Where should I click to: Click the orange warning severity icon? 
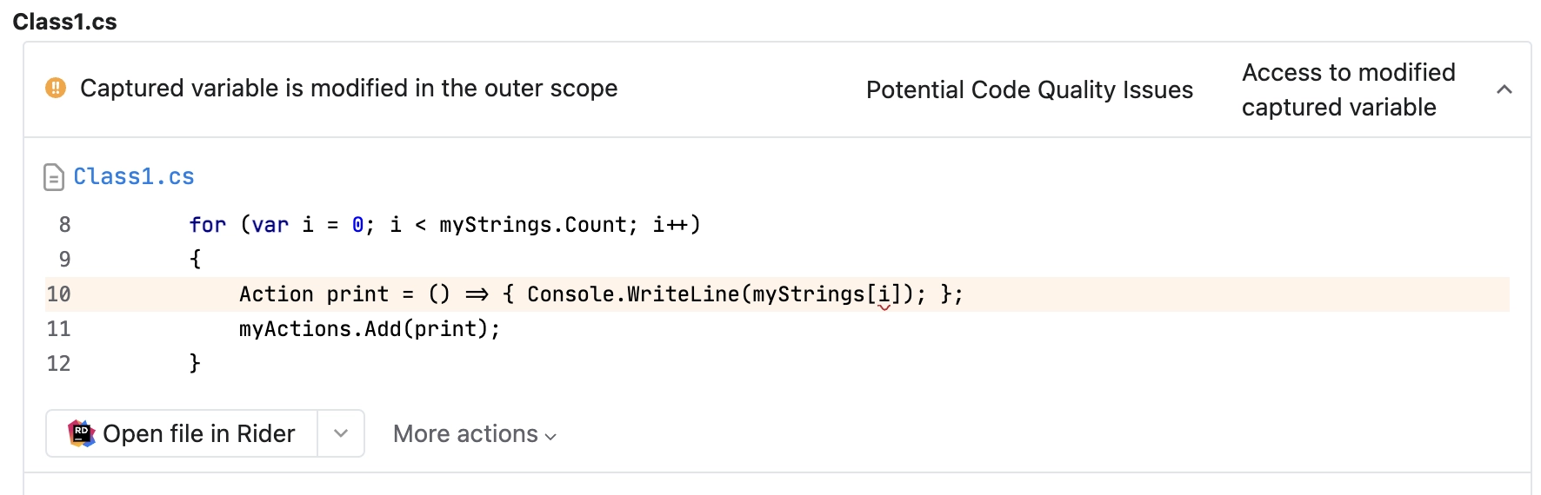click(56, 88)
